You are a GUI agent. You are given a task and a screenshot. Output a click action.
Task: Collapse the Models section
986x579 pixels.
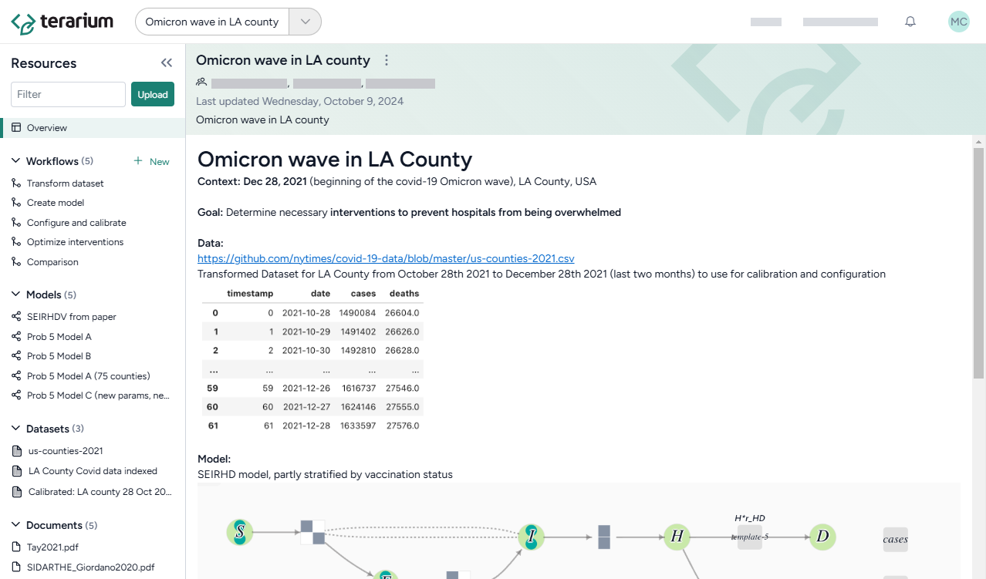pyautogui.click(x=15, y=295)
